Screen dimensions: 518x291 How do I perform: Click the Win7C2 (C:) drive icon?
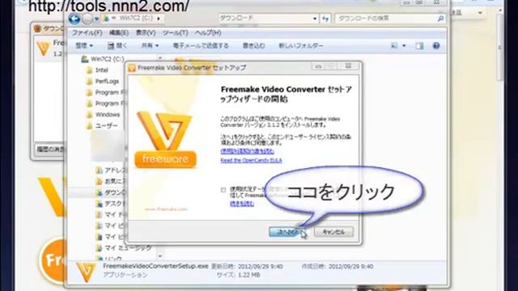coord(85,59)
